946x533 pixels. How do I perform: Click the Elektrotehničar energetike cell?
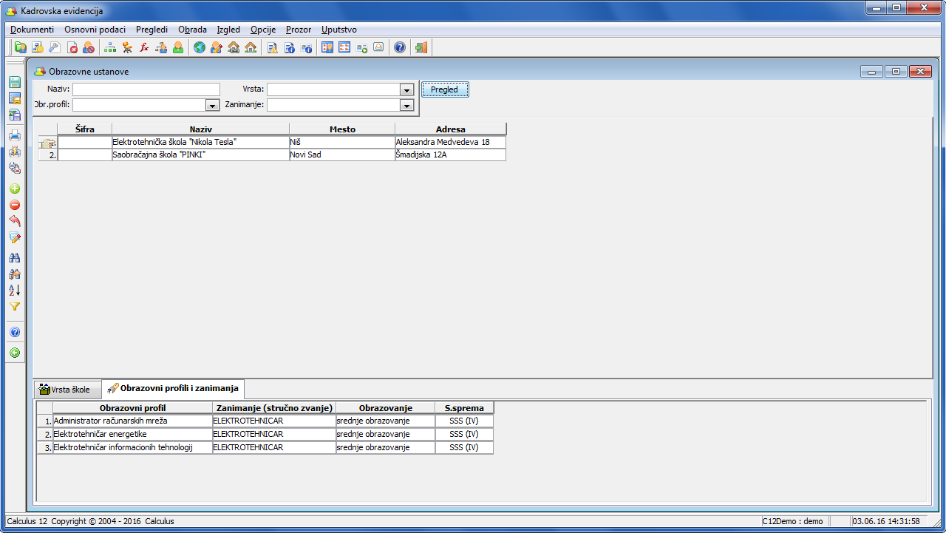click(x=133, y=434)
